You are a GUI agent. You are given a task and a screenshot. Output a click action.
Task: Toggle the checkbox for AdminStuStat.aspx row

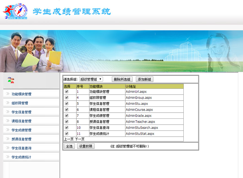[x=67, y=133]
